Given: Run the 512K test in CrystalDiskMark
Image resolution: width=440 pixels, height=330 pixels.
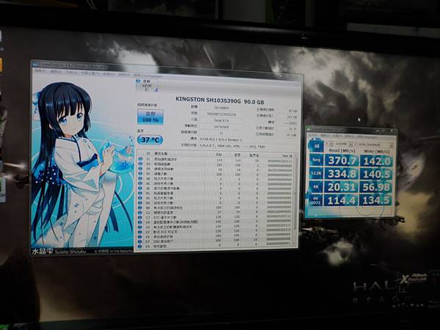Looking at the screenshot, I should (316, 173).
